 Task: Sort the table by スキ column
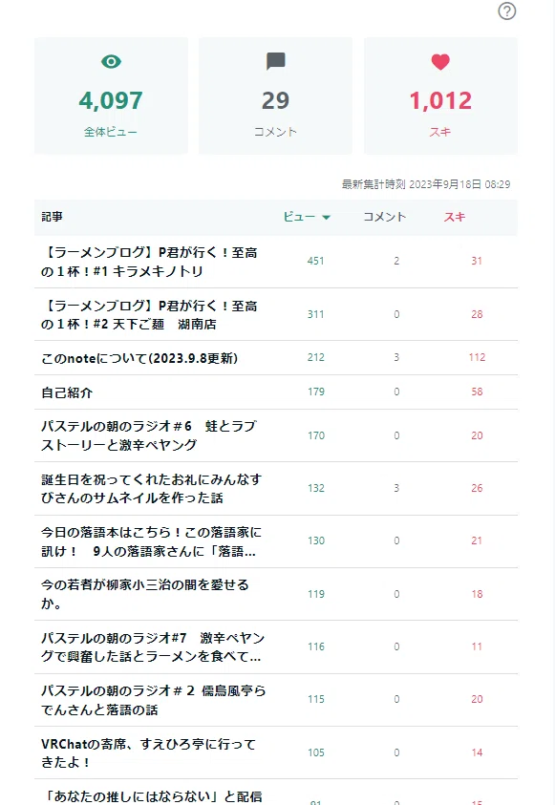coord(455,217)
